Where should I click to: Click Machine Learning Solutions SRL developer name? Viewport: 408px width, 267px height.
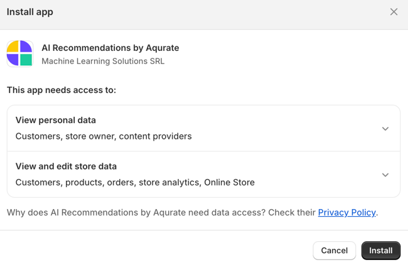(x=103, y=61)
